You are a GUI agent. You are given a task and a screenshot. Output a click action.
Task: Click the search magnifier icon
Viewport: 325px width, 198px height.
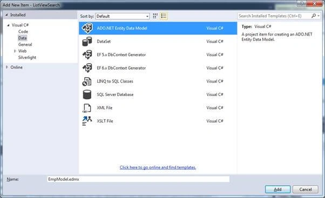314,16
